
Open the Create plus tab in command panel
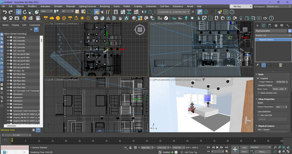point(258,25)
